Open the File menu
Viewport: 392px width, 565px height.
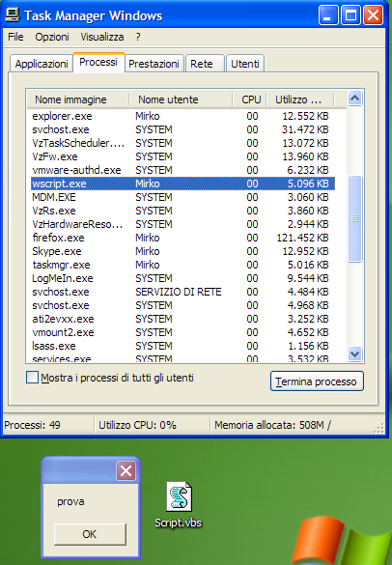click(x=15, y=37)
